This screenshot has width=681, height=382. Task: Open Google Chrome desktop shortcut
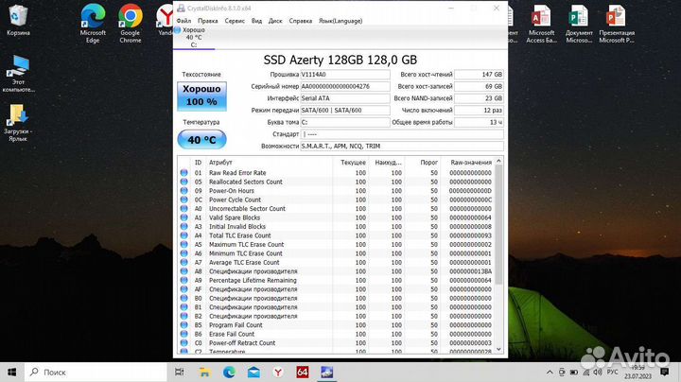point(131,21)
